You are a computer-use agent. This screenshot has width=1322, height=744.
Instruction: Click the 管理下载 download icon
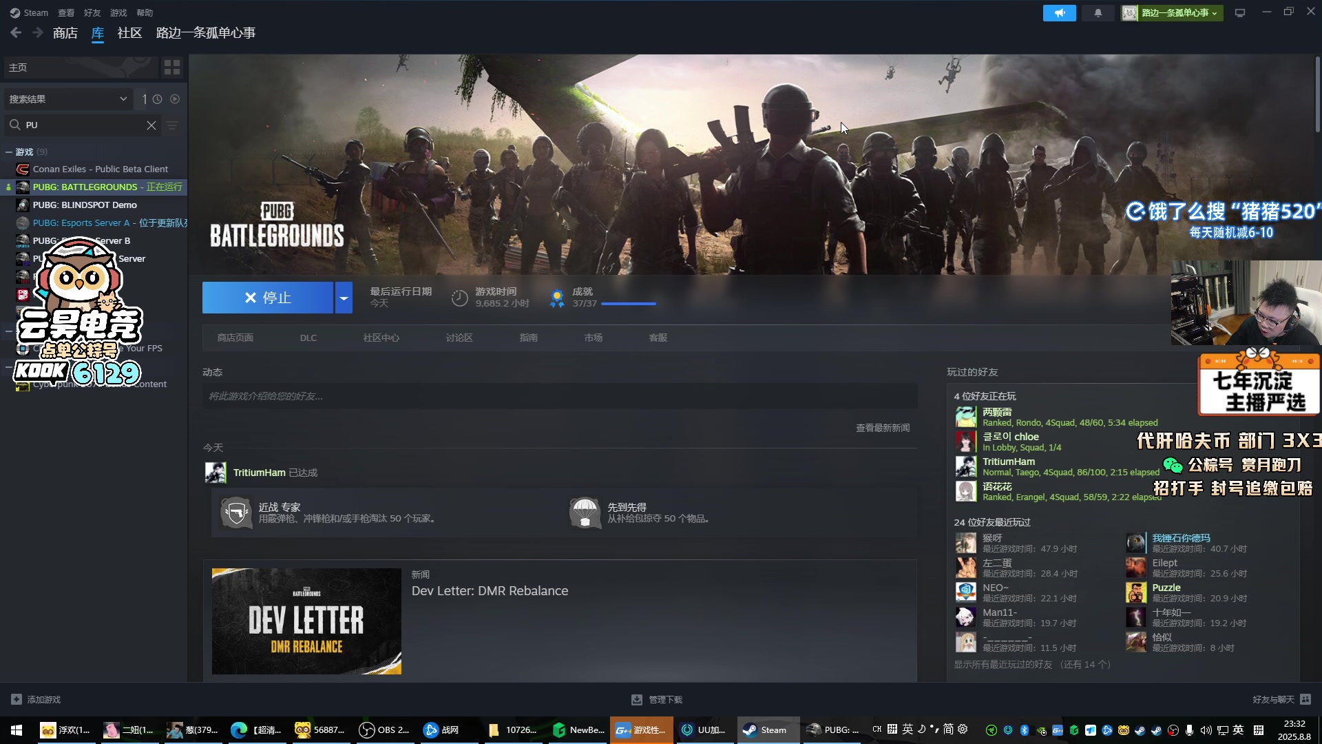coord(637,699)
